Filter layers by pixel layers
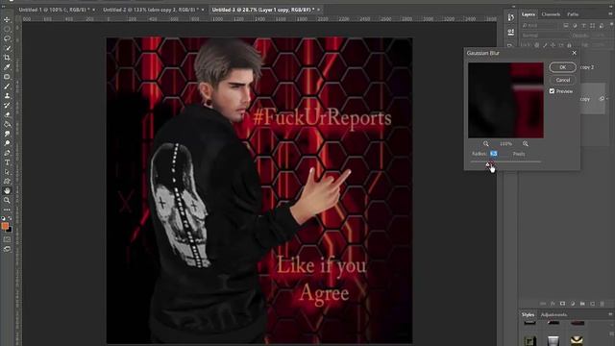615x346 pixels. click(566, 26)
